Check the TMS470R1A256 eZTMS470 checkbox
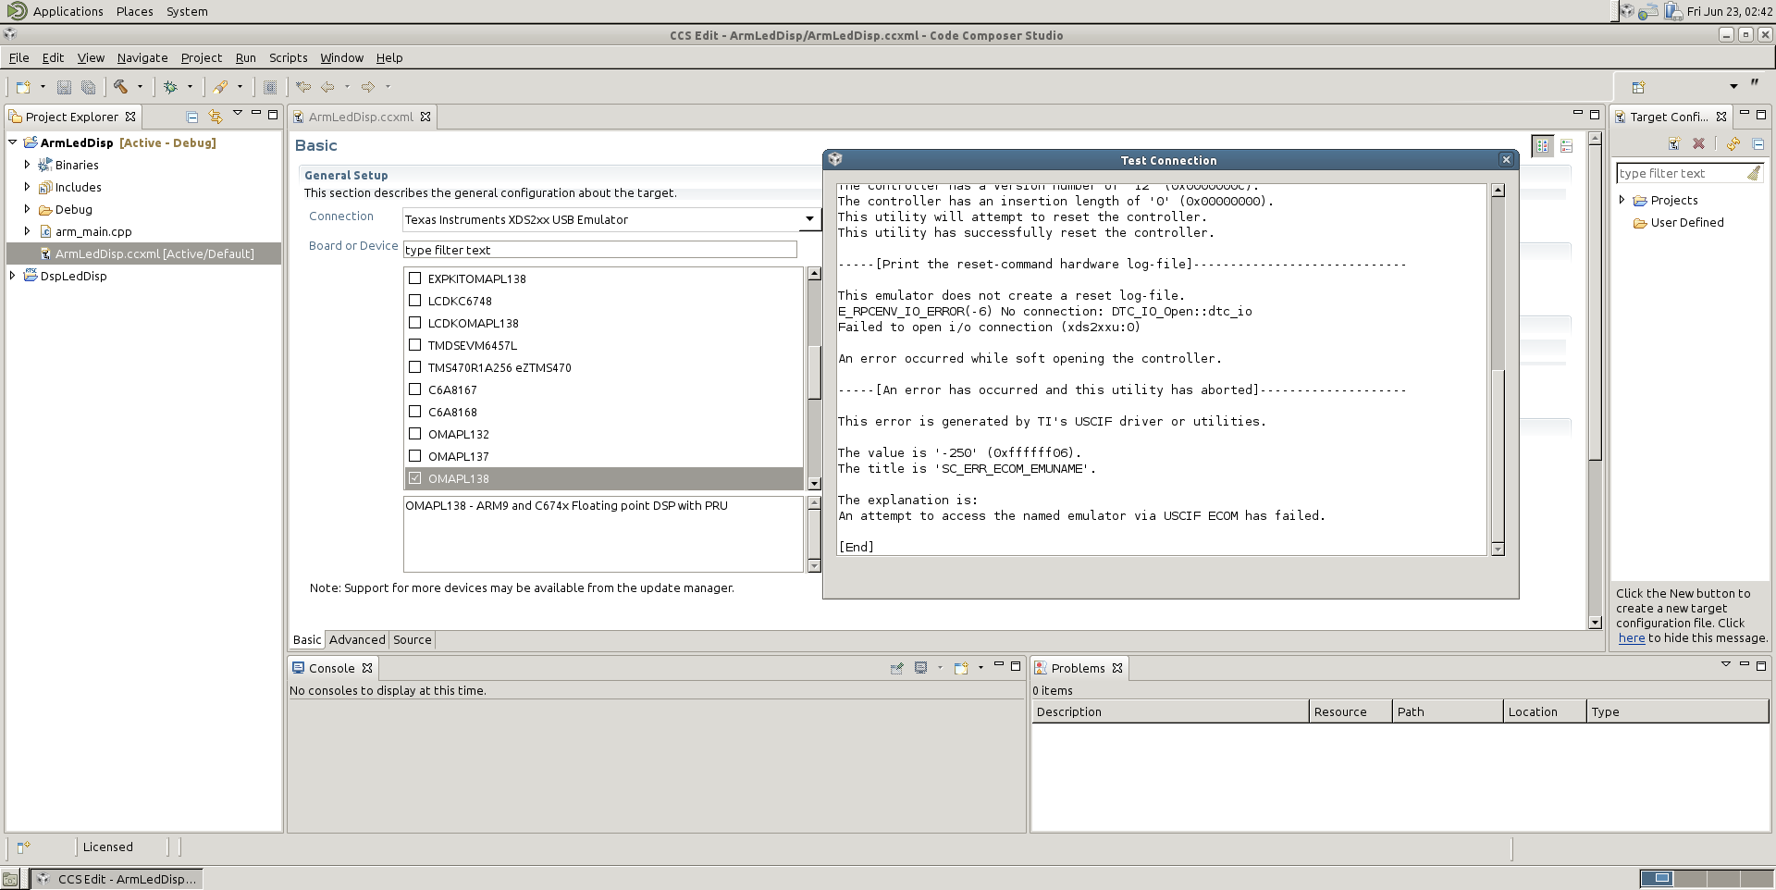The height and width of the screenshot is (890, 1776). [x=415, y=367]
